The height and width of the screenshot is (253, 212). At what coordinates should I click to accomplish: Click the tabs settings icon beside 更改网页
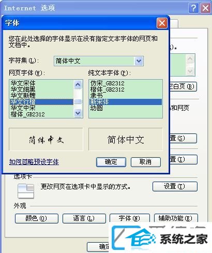25,191
